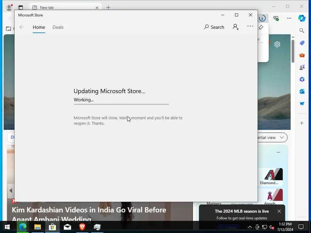Open the Edge settings and more menu
This screenshot has width=311, height=233.
[289, 18]
